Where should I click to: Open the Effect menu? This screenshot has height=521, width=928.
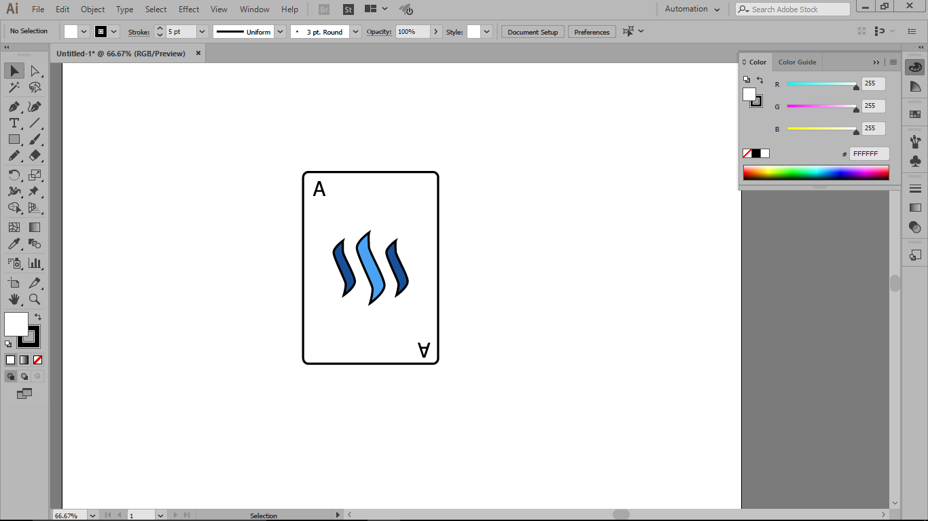coord(189,9)
